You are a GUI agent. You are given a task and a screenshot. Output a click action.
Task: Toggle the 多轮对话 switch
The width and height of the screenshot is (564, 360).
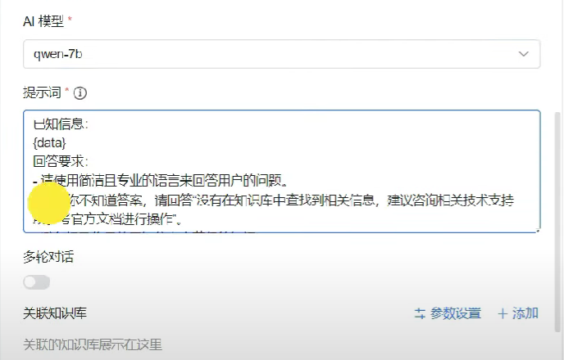(x=37, y=282)
